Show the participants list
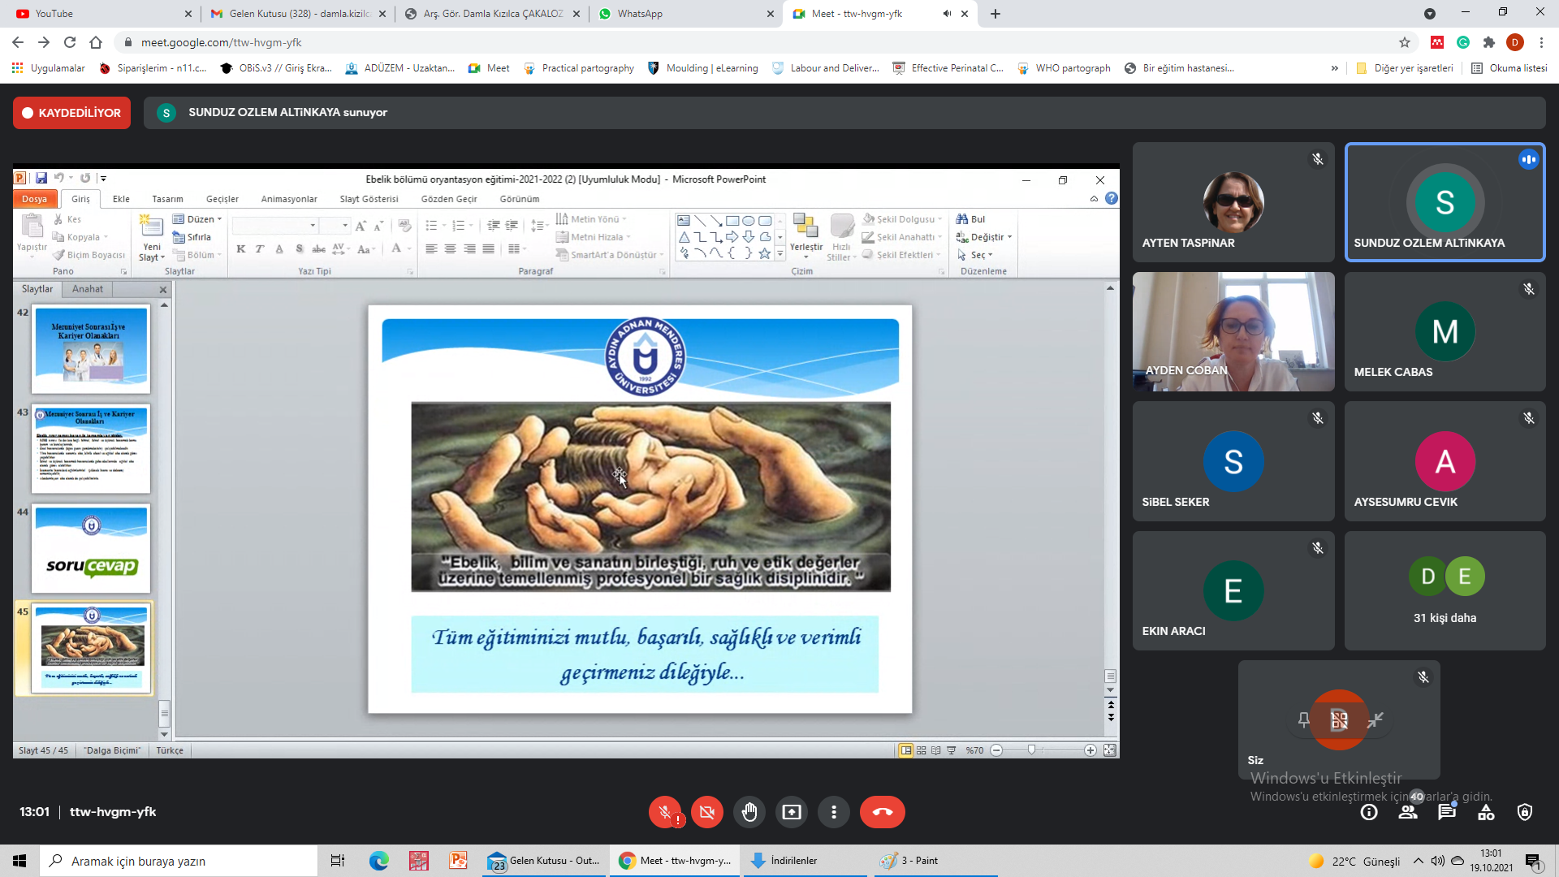The height and width of the screenshot is (877, 1559). tap(1408, 812)
